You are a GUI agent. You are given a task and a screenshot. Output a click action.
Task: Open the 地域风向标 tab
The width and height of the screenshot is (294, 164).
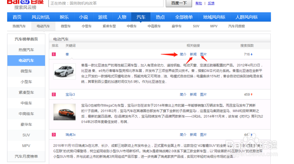point(214,17)
